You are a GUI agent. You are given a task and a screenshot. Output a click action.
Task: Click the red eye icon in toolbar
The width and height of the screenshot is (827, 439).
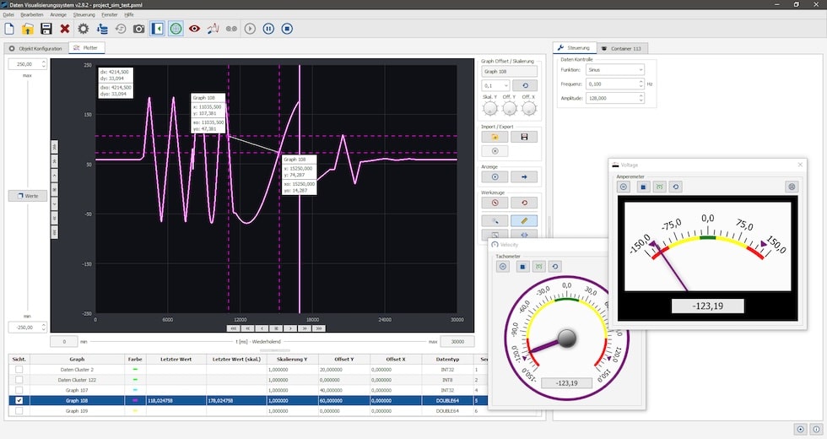click(x=194, y=29)
